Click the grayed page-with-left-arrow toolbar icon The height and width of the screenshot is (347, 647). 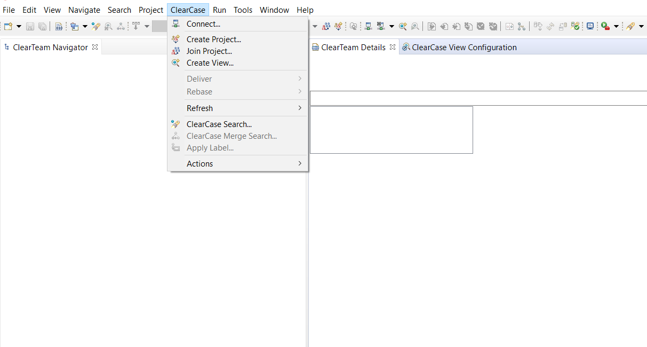pos(444,26)
